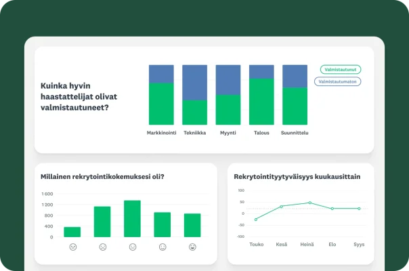409x271 pixels.
Task: Click the very dissatisfied face icon
Action: pyautogui.click(x=72, y=247)
